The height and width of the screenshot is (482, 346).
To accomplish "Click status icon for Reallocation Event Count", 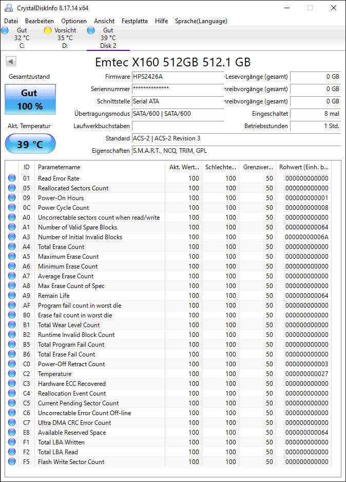I will (12, 393).
